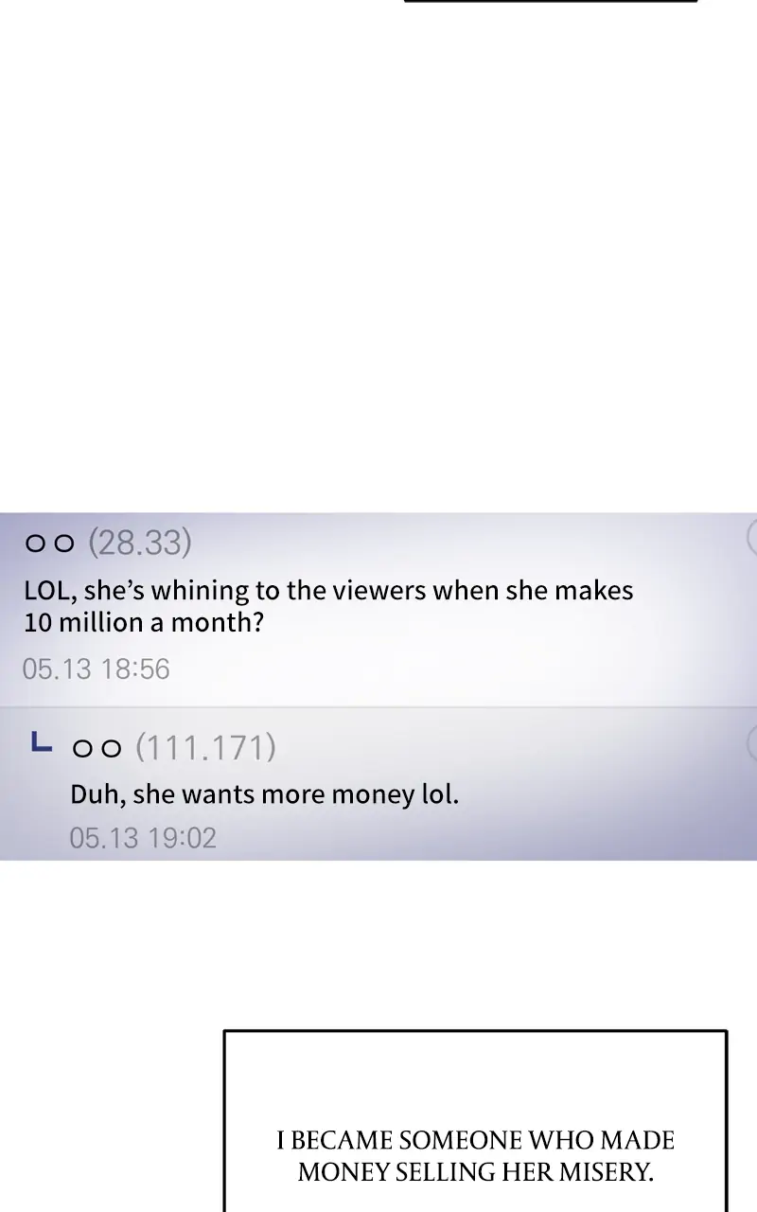Click the ㅇㅇ avatar circles of user (111.171)

click(x=97, y=748)
